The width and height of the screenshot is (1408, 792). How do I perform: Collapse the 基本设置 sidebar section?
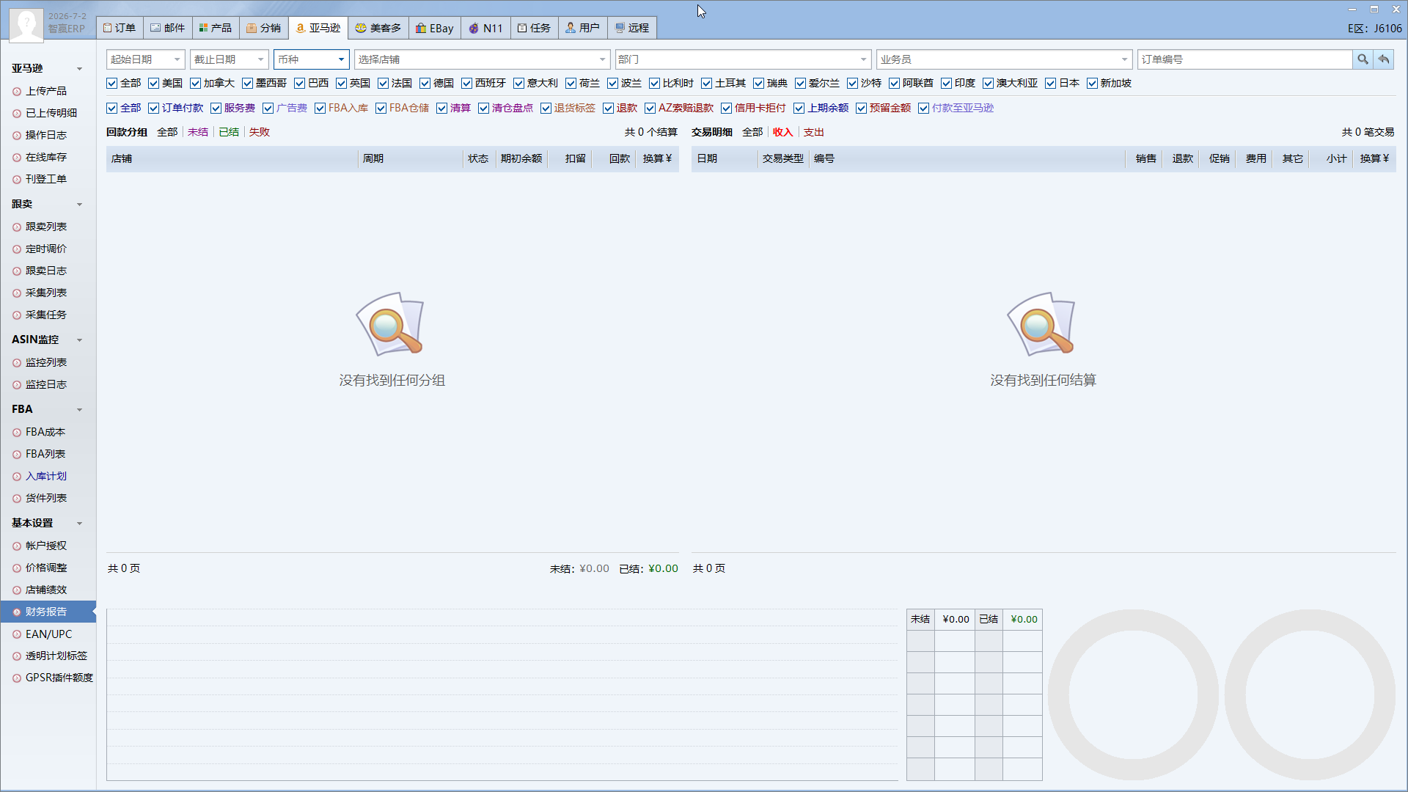(x=79, y=524)
